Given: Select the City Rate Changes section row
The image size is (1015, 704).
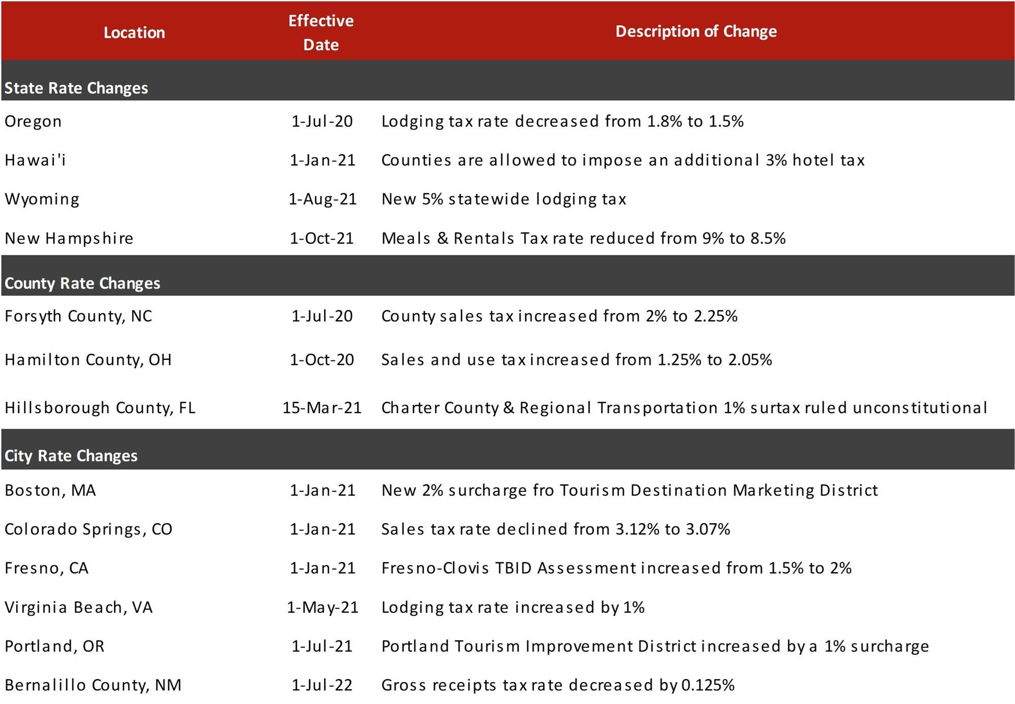Looking at the screenshot, I should tap(507, 449).
